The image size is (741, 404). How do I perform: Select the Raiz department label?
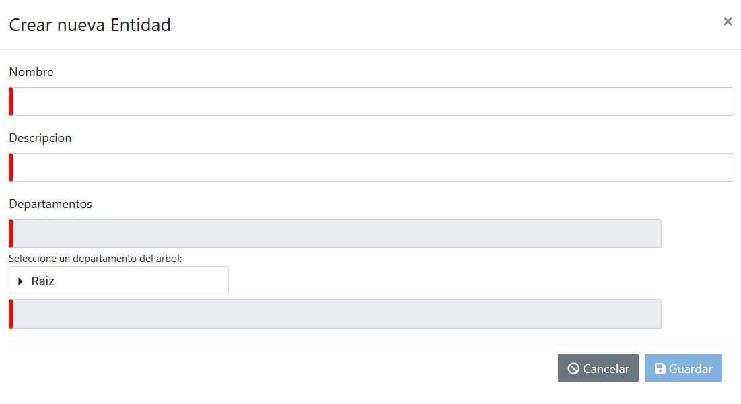pos(42,281)
